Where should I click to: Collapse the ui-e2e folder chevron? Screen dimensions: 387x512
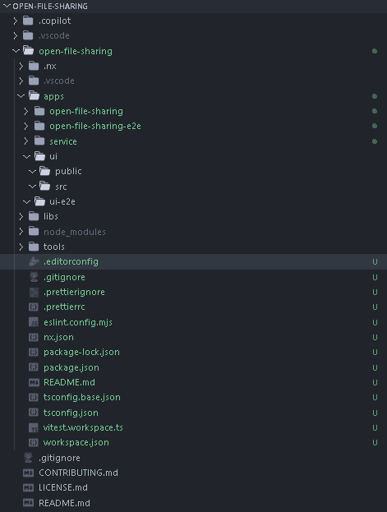tap(26, 202)
